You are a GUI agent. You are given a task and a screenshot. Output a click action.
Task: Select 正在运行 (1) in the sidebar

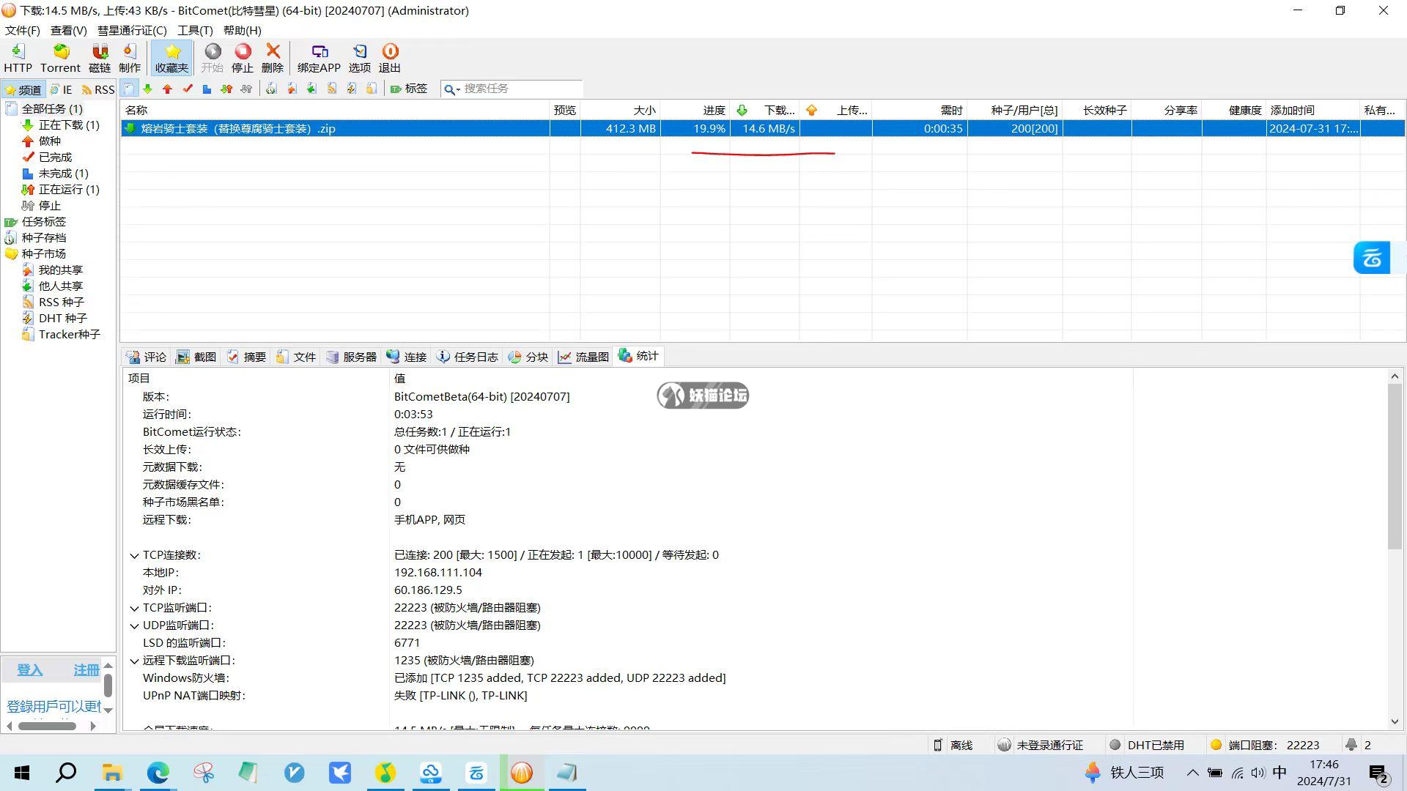69,189
